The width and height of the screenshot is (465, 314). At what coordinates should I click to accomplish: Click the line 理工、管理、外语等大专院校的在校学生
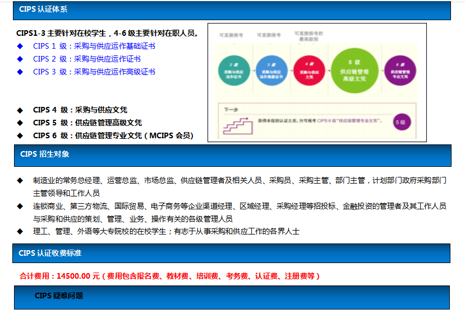(166, 231)
